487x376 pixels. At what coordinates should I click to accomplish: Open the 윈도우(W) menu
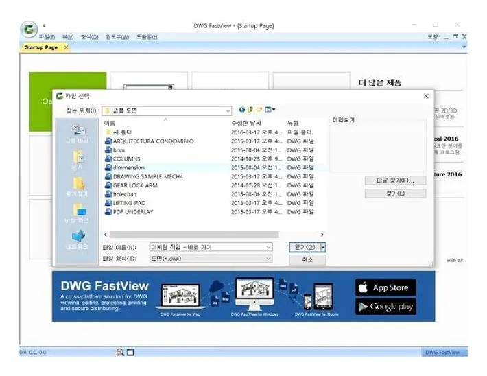(x=117, y=36)
